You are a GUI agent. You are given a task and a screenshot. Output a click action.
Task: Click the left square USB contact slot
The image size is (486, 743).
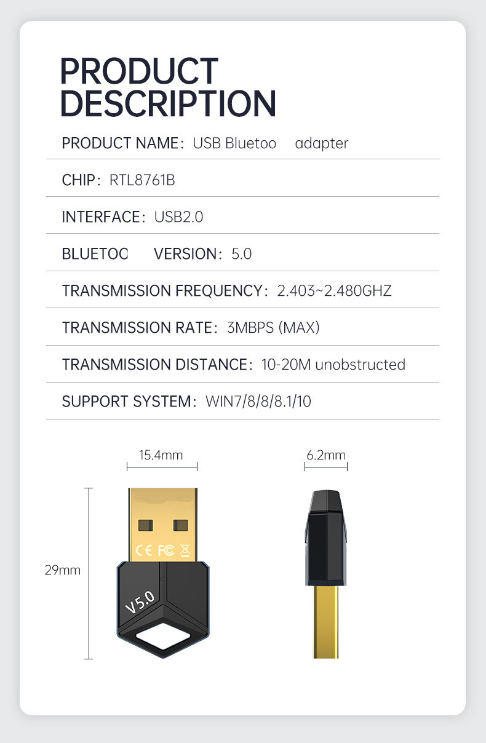pyautogui.click(x=145, y=525)
